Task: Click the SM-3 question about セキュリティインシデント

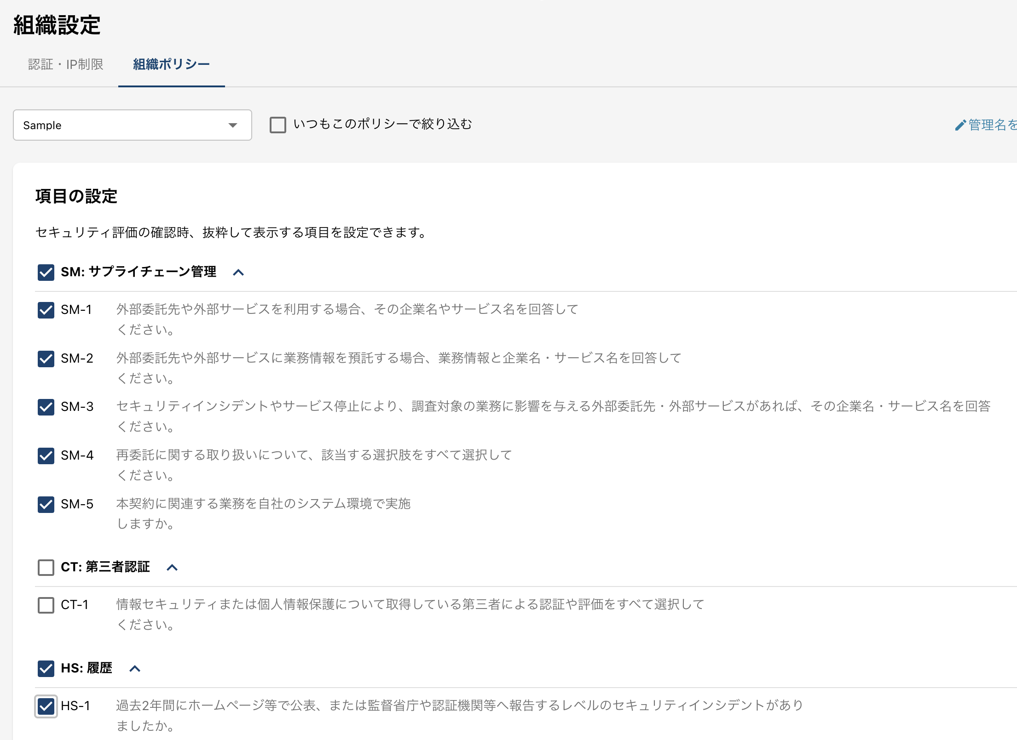Action: (553, 416)
